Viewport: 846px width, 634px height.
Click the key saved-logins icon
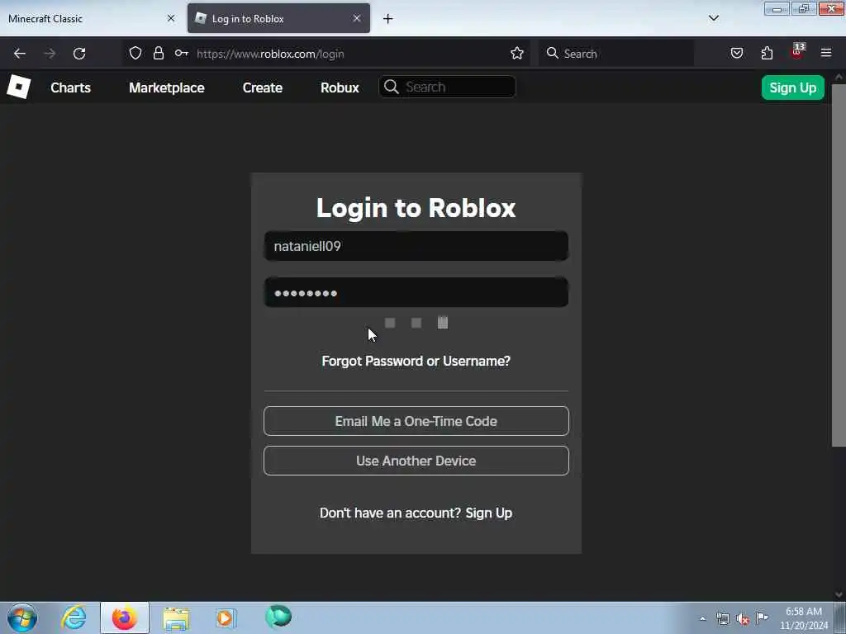click(x=181, y=53)
